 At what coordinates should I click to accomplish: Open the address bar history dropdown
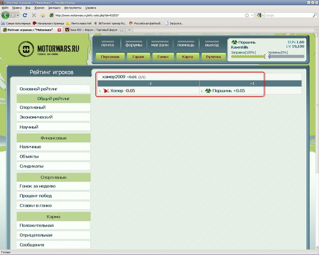pyautogui.click(x=252, y=15)
